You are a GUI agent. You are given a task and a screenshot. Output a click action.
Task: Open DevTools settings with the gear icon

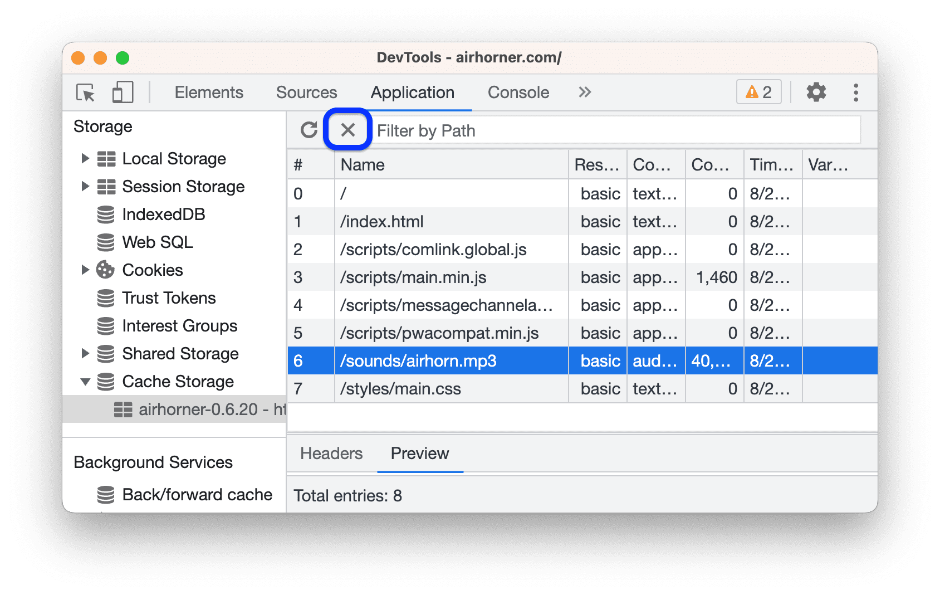[816, 92]
